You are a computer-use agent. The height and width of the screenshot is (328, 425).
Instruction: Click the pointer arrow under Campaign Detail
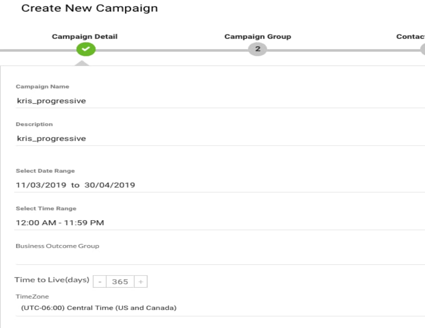[82, 63]
